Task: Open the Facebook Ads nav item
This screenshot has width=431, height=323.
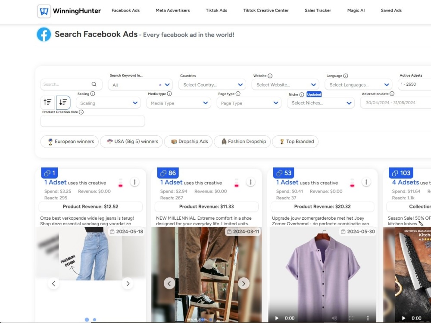Action: pyautogui.click(x=125, y=10)
